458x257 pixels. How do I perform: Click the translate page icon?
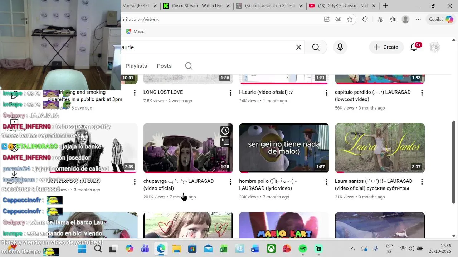(338, 19)
